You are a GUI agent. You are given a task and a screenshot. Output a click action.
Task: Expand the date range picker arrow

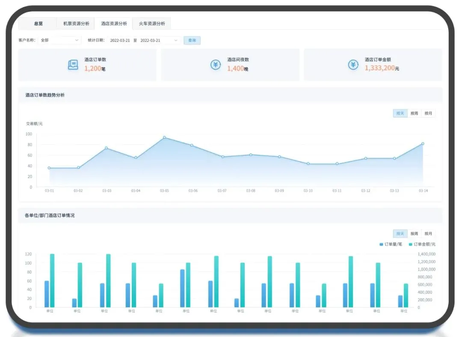[x=175, y=40]
